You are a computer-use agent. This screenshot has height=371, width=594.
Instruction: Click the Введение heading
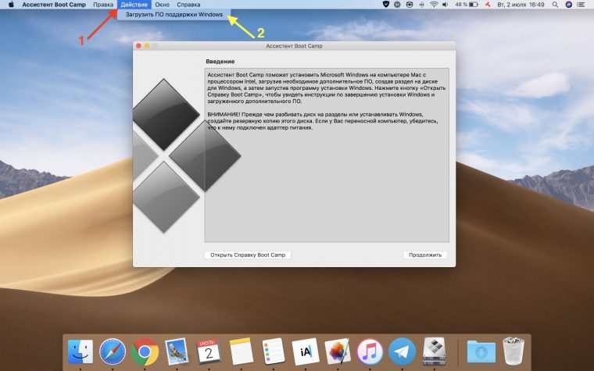click(220, 61)
